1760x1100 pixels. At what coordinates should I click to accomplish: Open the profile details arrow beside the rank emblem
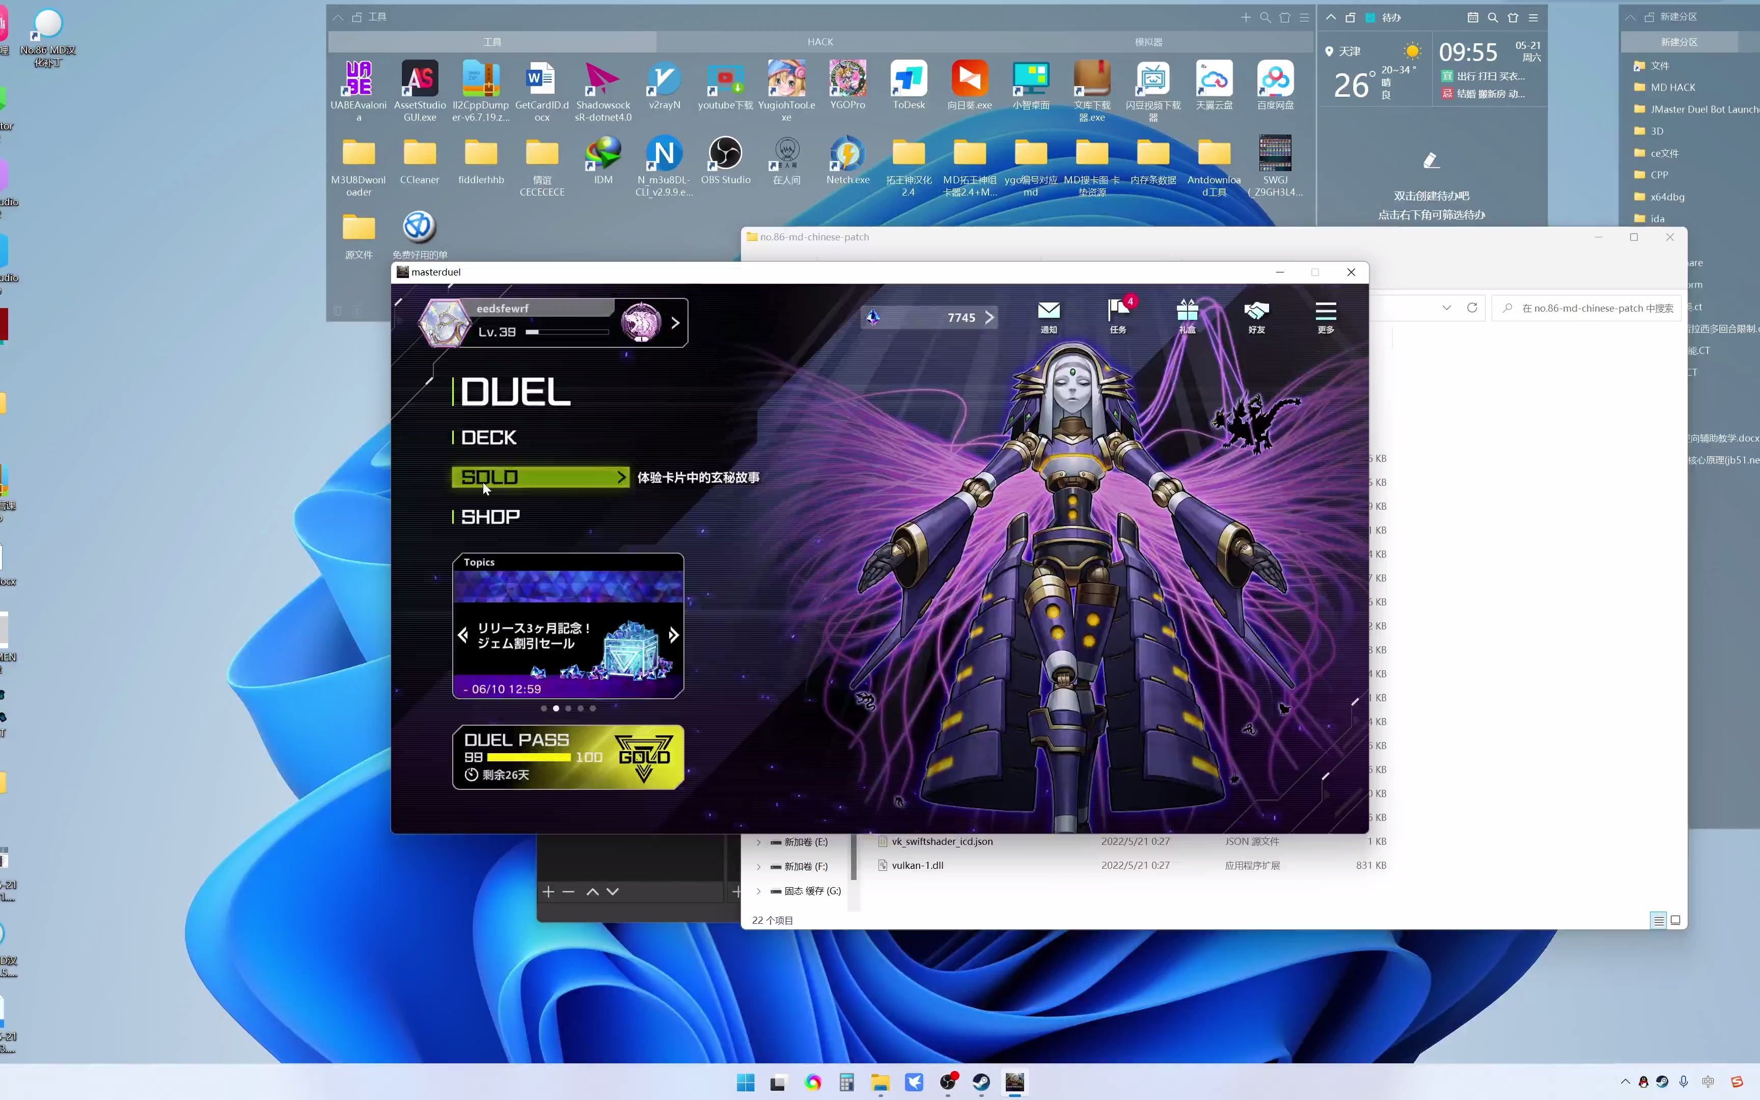click(676, 322)
